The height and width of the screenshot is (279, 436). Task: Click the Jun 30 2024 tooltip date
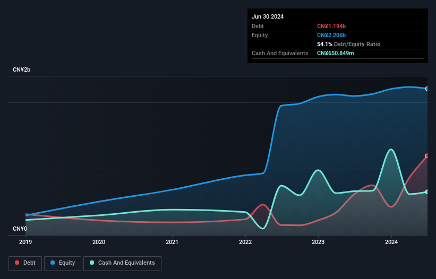[x=268, y=16]
